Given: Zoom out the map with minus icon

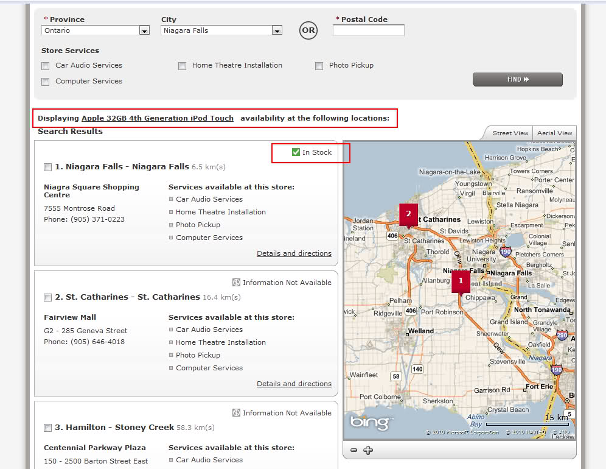Looking at the screenshot, I should click(354, 451).
